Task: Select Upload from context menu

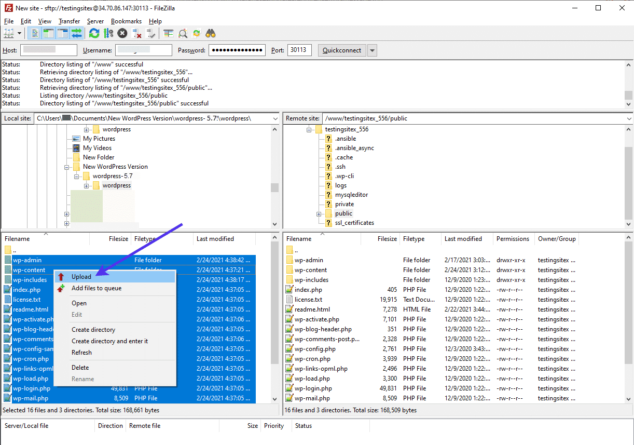Action: coord(81,277)
